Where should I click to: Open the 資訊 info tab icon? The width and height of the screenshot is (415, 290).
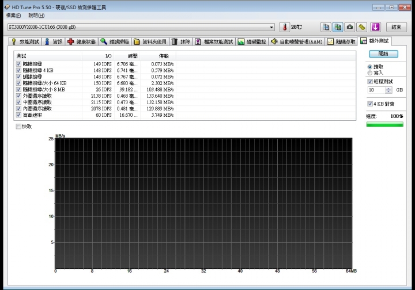(54, 41)
